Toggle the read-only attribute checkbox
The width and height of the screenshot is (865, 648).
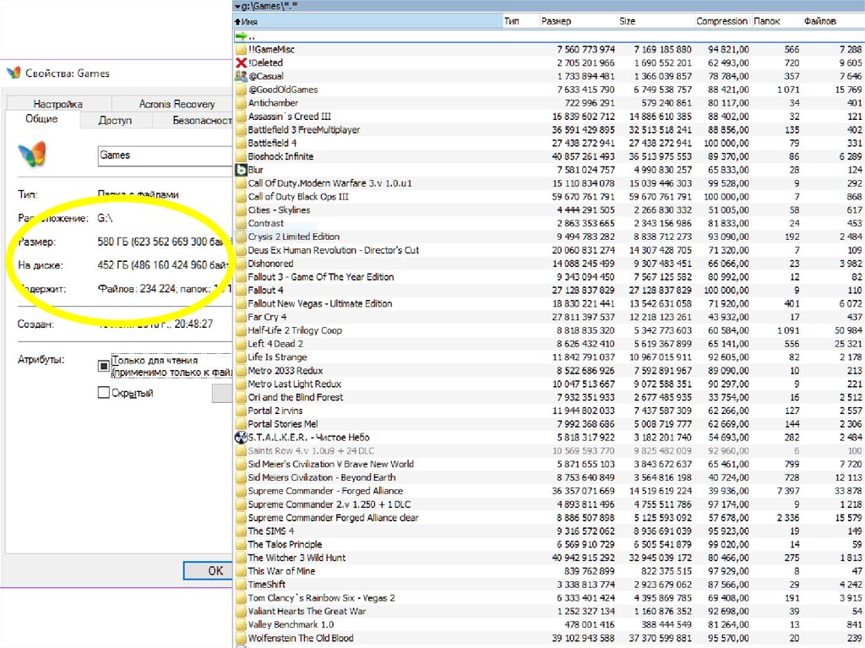104,366
